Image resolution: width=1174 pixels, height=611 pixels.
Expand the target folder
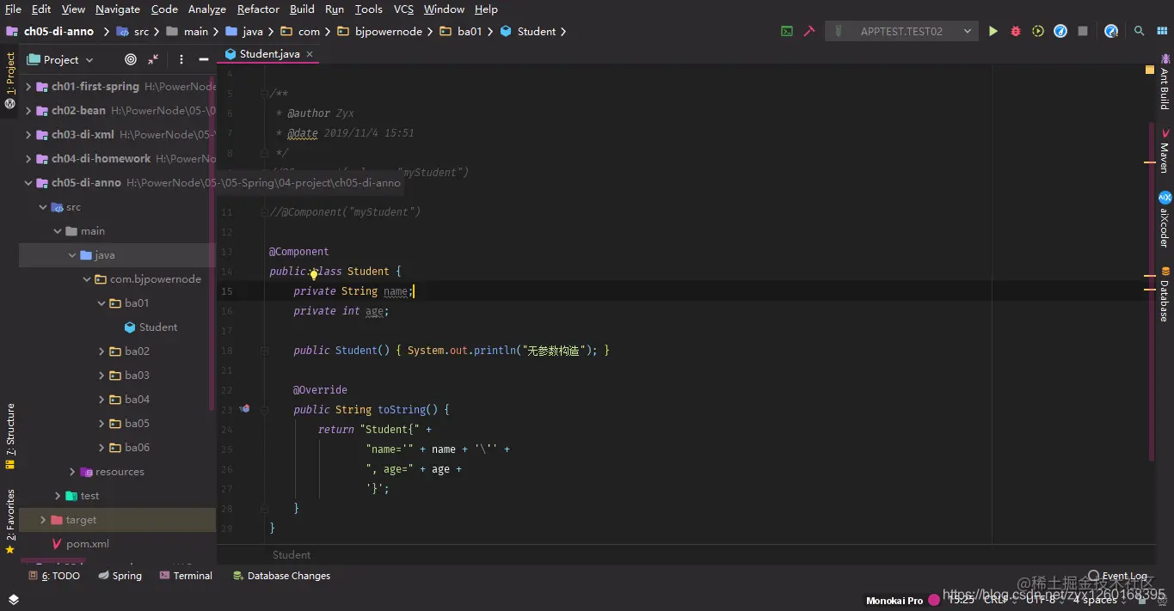(x=43, y=520)
